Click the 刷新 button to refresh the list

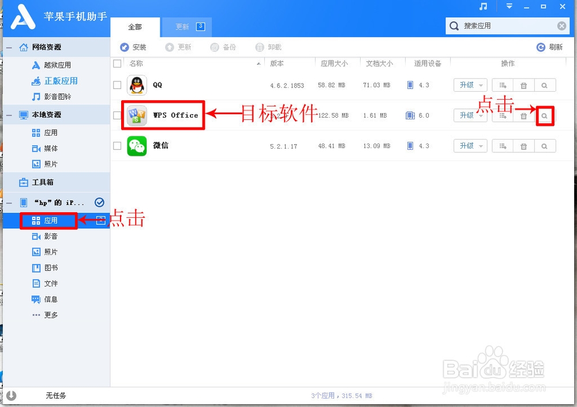pos(550,47)
